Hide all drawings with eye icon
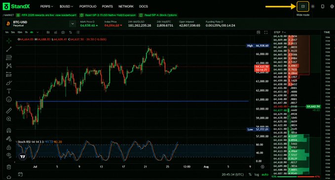This screenshot has height=180, width=335. pyautogui.click(x=9, y=155)
